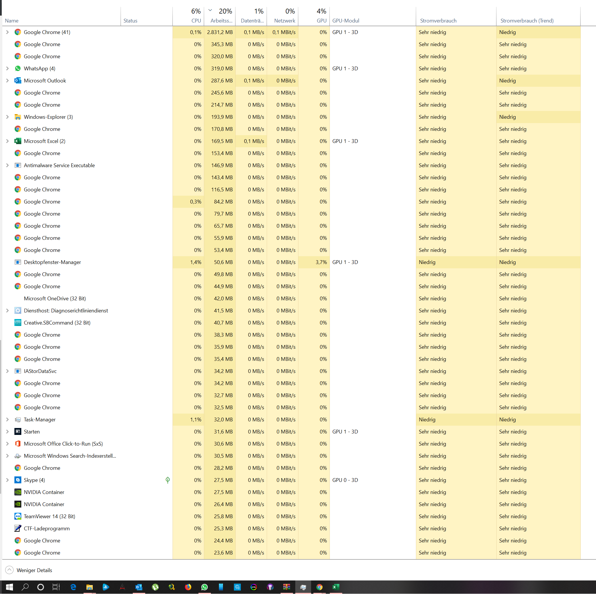The height and width of the screenshot is (594, 596).
Task: Open uTorrent from the taskbar
Action: 155,587
